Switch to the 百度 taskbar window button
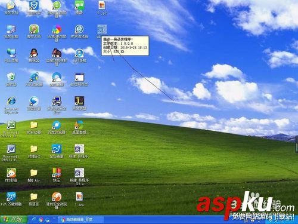Screen dimensions: 298x224 click(x=80, y=220)
